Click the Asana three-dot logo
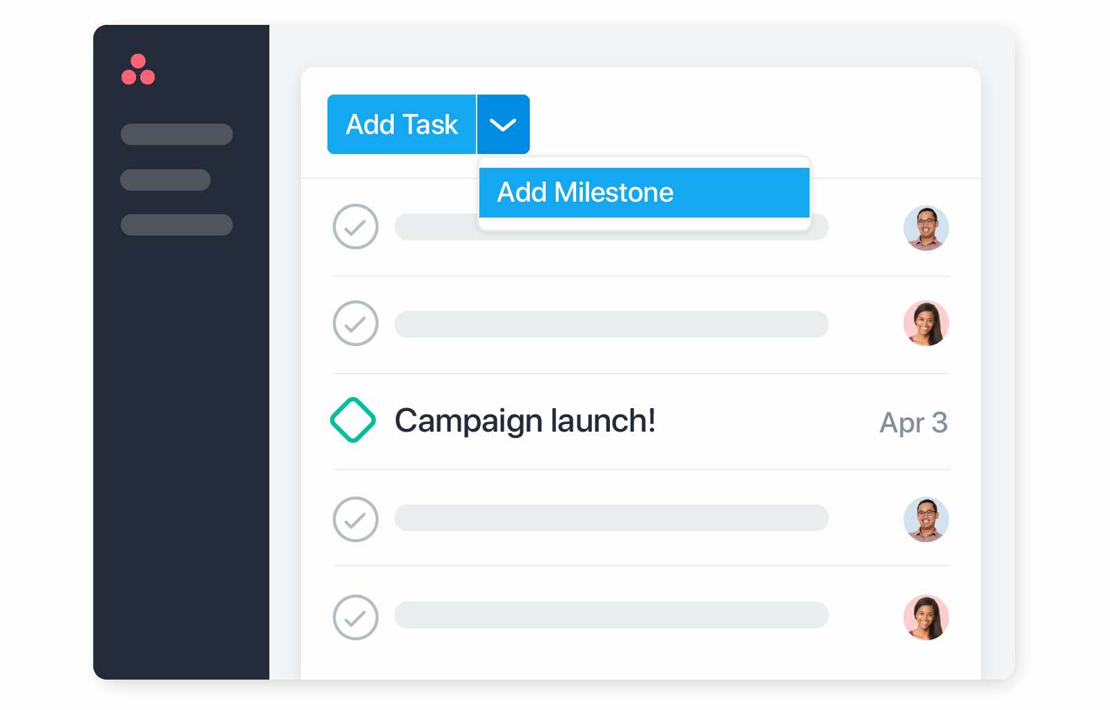The height and width of the screenshot is (710, 1110). [x=138, y=69]
